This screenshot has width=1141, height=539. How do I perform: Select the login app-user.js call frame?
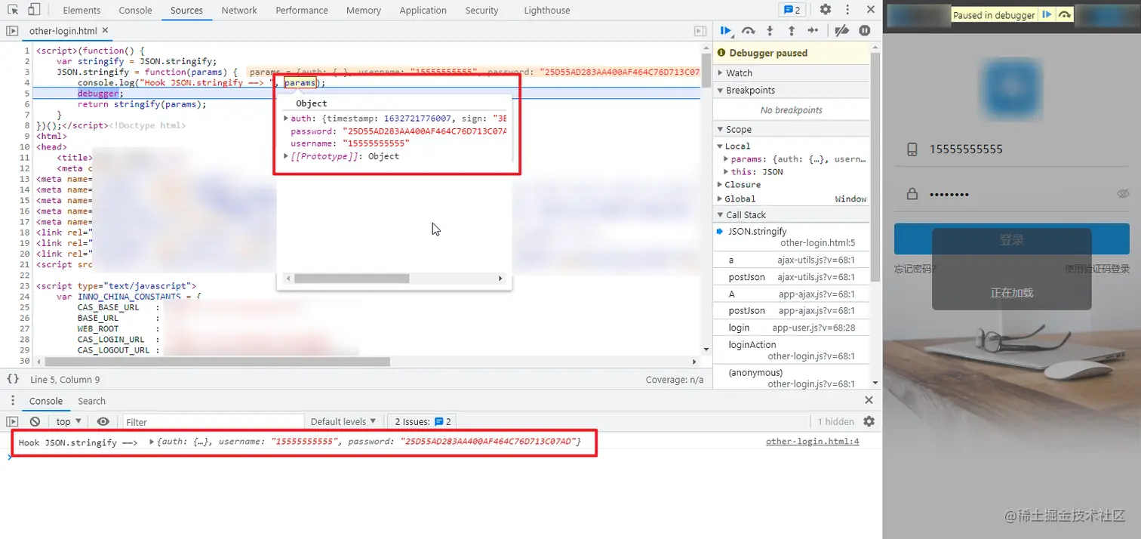pyautogui.click(x=791, y=328)
